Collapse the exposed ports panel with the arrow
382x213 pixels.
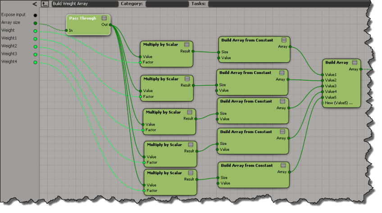(35, 4)
